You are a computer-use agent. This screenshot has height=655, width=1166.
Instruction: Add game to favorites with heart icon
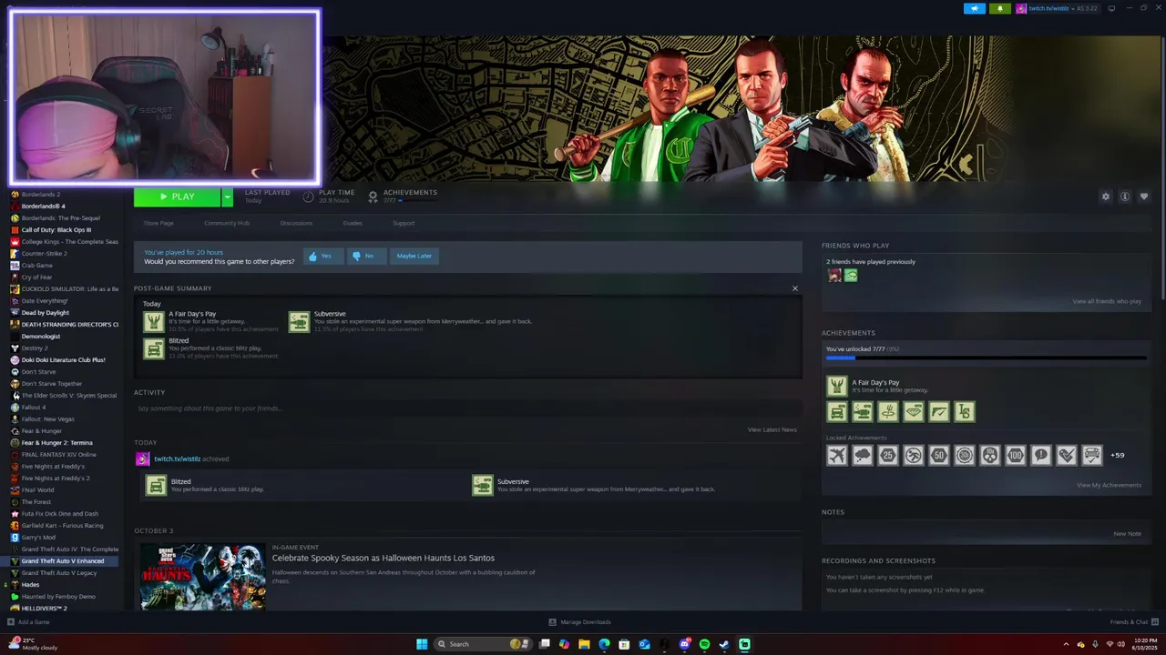[1144, 196]
